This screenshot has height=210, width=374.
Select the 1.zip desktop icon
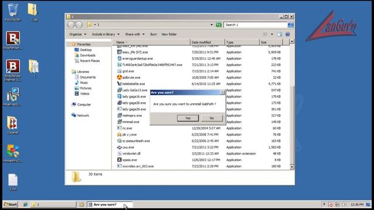coord(33,12)
